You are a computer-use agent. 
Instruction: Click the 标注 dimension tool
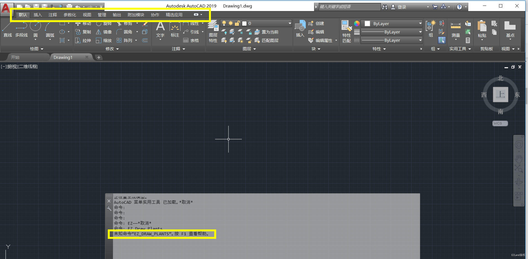[175, 30]
